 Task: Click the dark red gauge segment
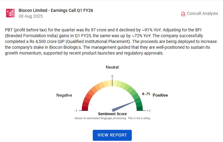[85, 108]
